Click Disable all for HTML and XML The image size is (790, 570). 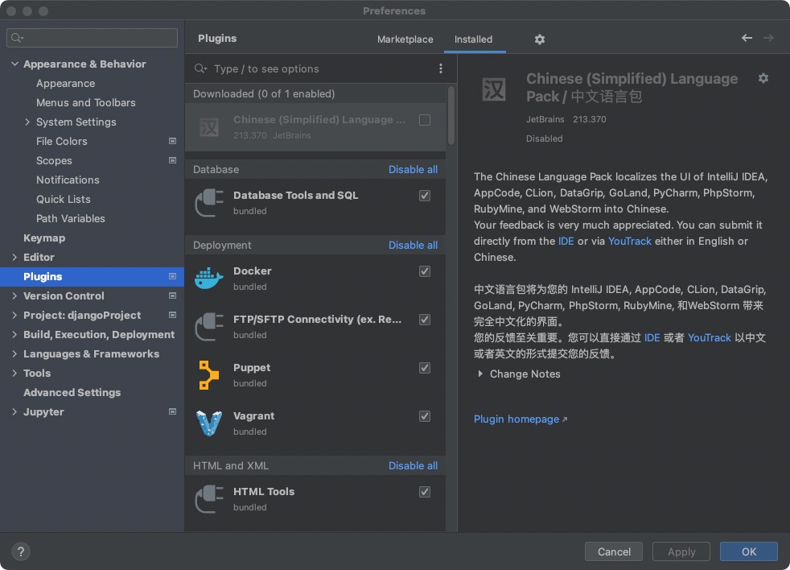(x=413, y=465)
